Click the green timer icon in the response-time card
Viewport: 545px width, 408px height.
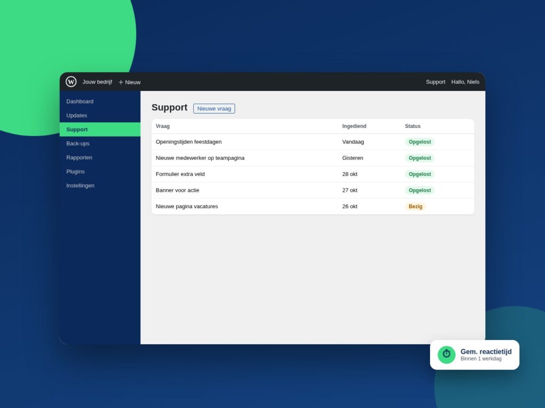coord(447,354)
